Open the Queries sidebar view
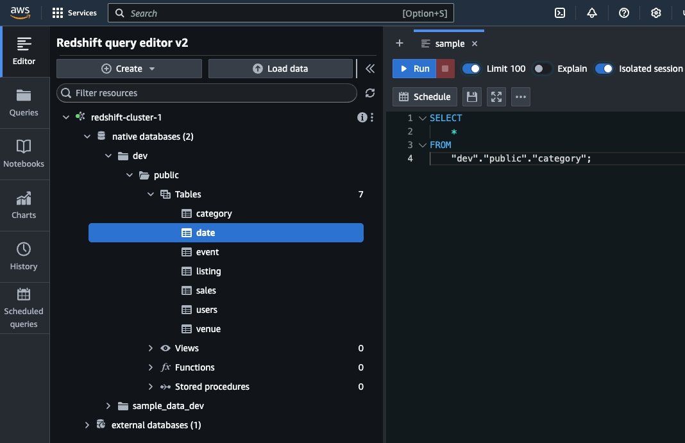The height and width of the screenshot is (443, 685). point(24,103)
